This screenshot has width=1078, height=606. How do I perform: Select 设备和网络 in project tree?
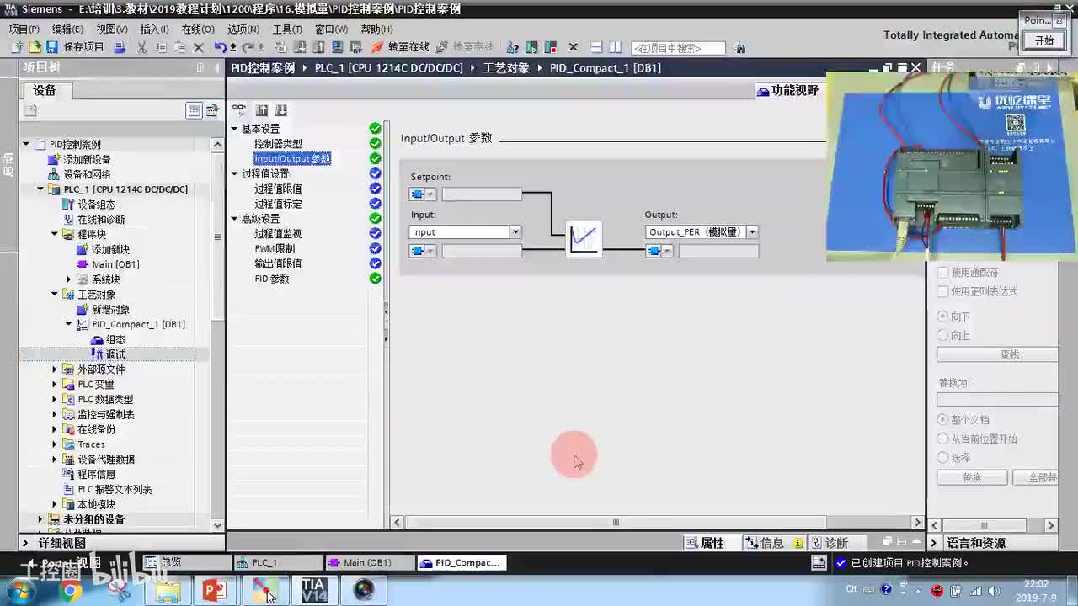pos(87,174)
